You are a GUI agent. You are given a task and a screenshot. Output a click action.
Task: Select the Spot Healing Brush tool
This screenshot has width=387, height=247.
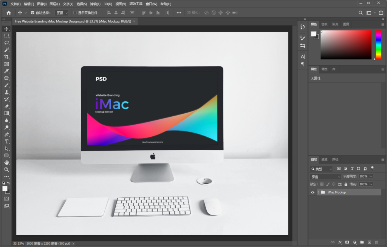coord(6,78)
